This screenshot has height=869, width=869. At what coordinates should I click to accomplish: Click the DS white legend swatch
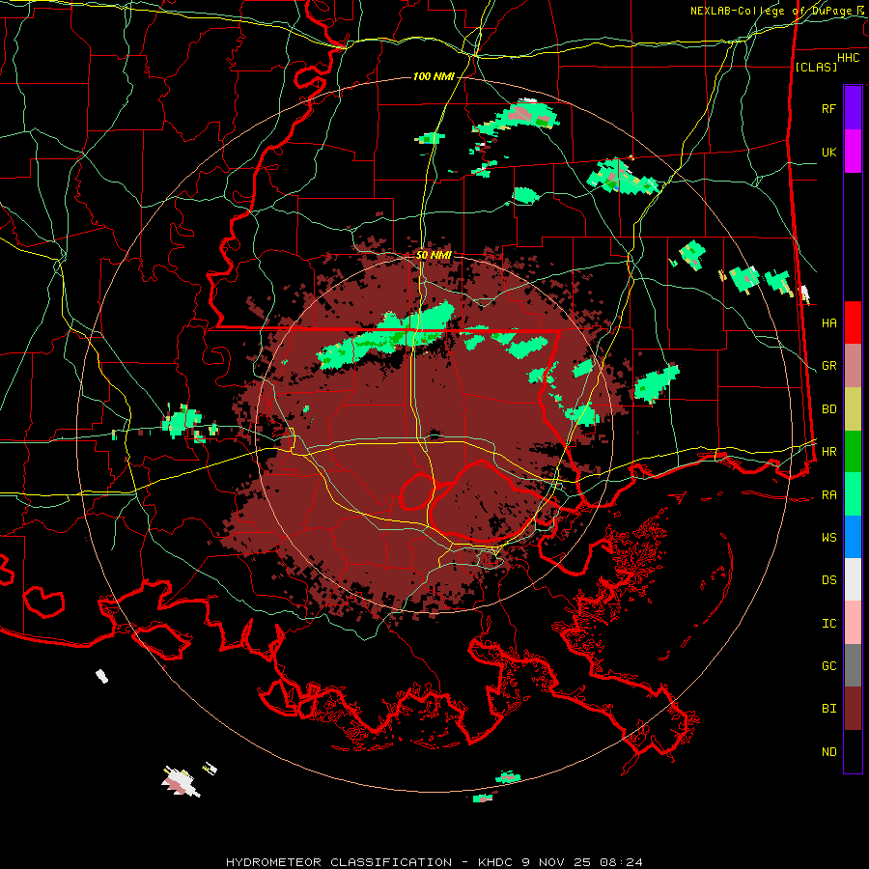coord(853,579)
